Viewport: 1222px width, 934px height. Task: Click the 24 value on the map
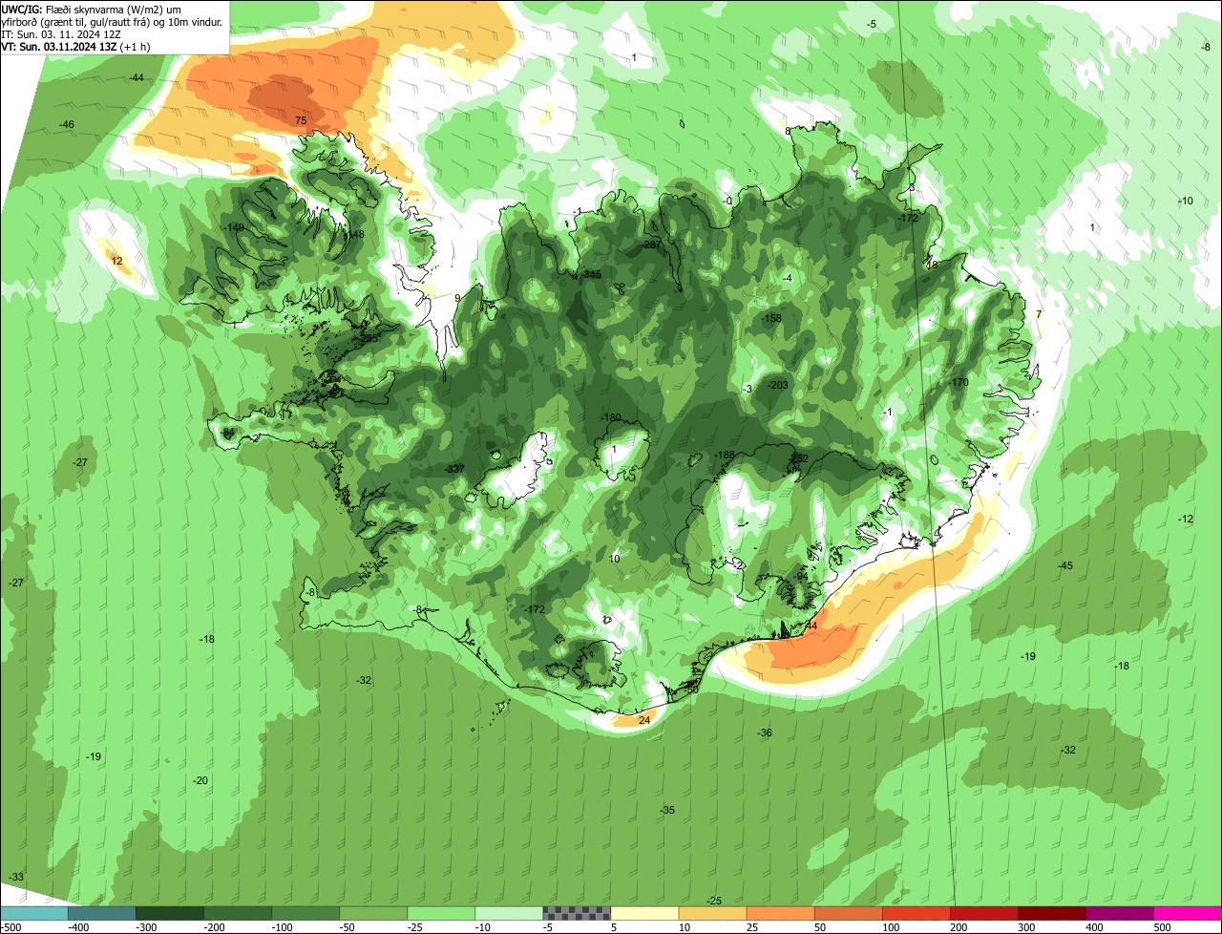pos(644,720)
